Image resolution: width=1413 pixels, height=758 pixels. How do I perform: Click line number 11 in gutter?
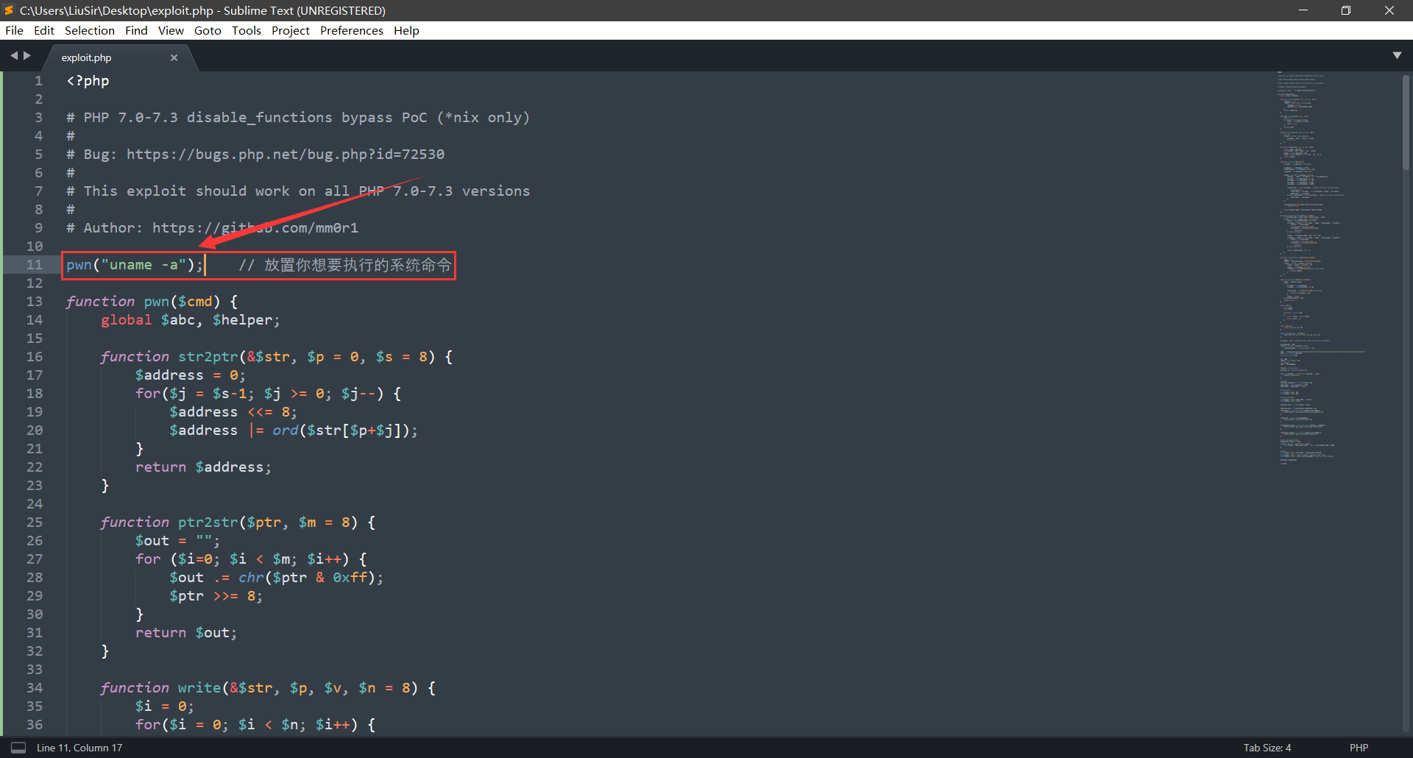click(x=35, y=265)
